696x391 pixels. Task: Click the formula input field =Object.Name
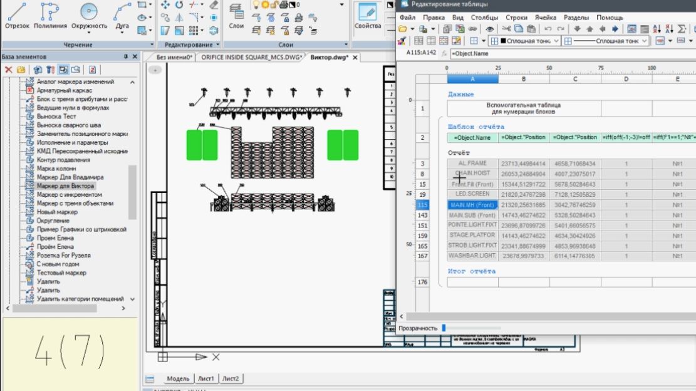(573, 53)
